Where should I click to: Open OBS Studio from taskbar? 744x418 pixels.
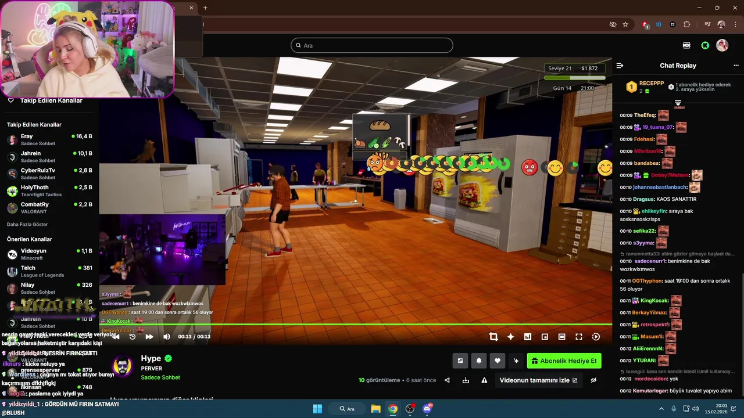click(x=410, y=409)
